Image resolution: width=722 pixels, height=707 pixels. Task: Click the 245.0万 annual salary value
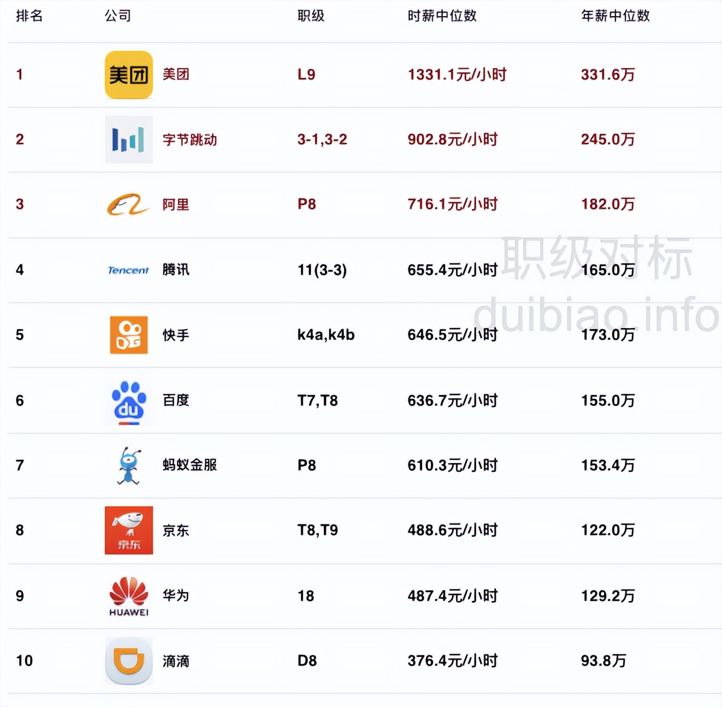pyautogui.click(x=608, y=139)
